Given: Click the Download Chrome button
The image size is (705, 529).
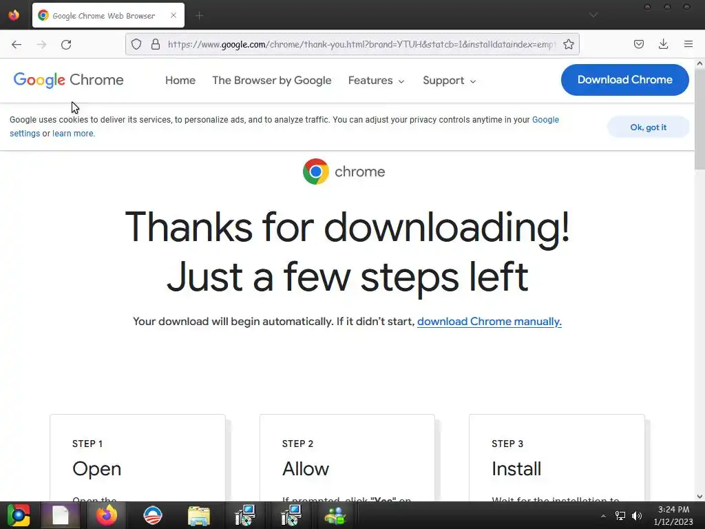Looking at the screenshot, I should [625, 80].
